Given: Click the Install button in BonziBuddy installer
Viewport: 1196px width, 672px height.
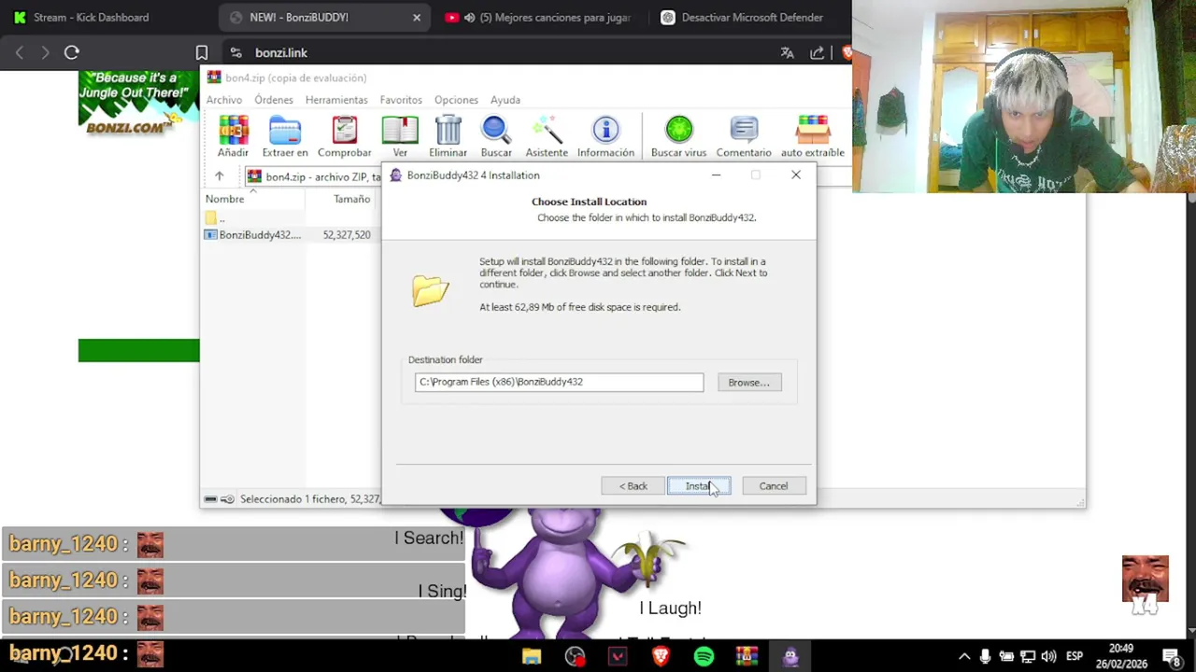Looking at the screenshot, I should click(x=699, y=486).
